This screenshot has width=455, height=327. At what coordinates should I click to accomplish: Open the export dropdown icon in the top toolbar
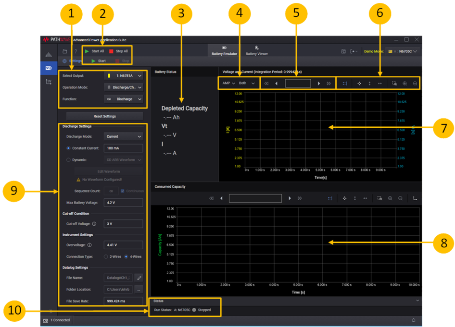[354, 51]
